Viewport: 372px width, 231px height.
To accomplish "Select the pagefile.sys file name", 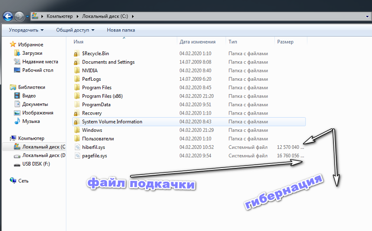I will (x=94, y=156).
